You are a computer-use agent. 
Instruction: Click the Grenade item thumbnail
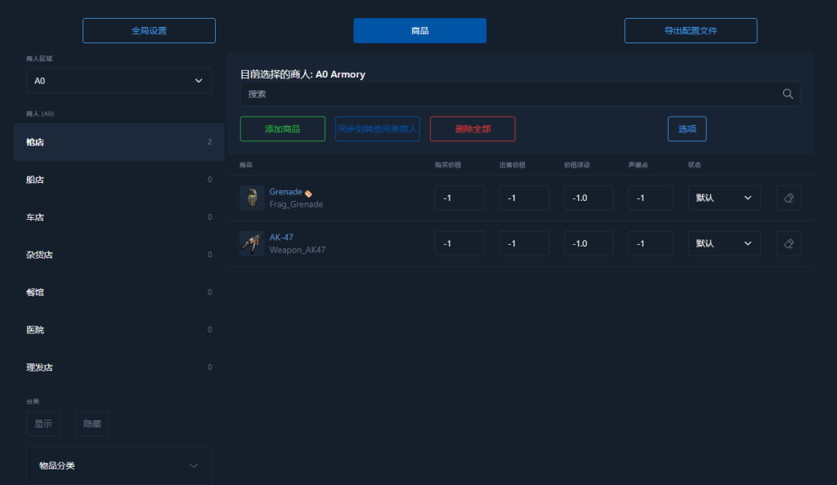(252, 198)
